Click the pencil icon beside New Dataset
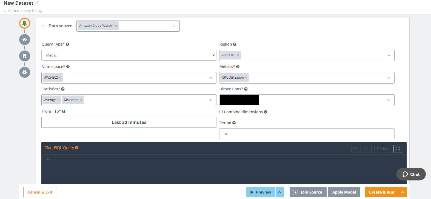This screenshot has height=199, width=431. (x=37, y=3)
